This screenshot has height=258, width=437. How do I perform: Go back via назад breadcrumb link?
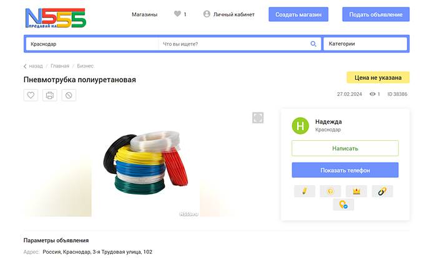coord(33,66)
